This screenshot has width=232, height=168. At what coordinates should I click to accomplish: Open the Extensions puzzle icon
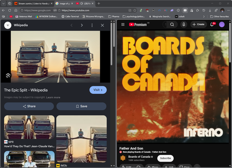click(178, 10)
